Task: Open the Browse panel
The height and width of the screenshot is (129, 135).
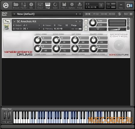Action: pos(16,6)
